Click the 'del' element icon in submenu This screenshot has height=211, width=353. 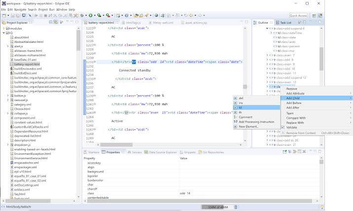pos(235,98)
